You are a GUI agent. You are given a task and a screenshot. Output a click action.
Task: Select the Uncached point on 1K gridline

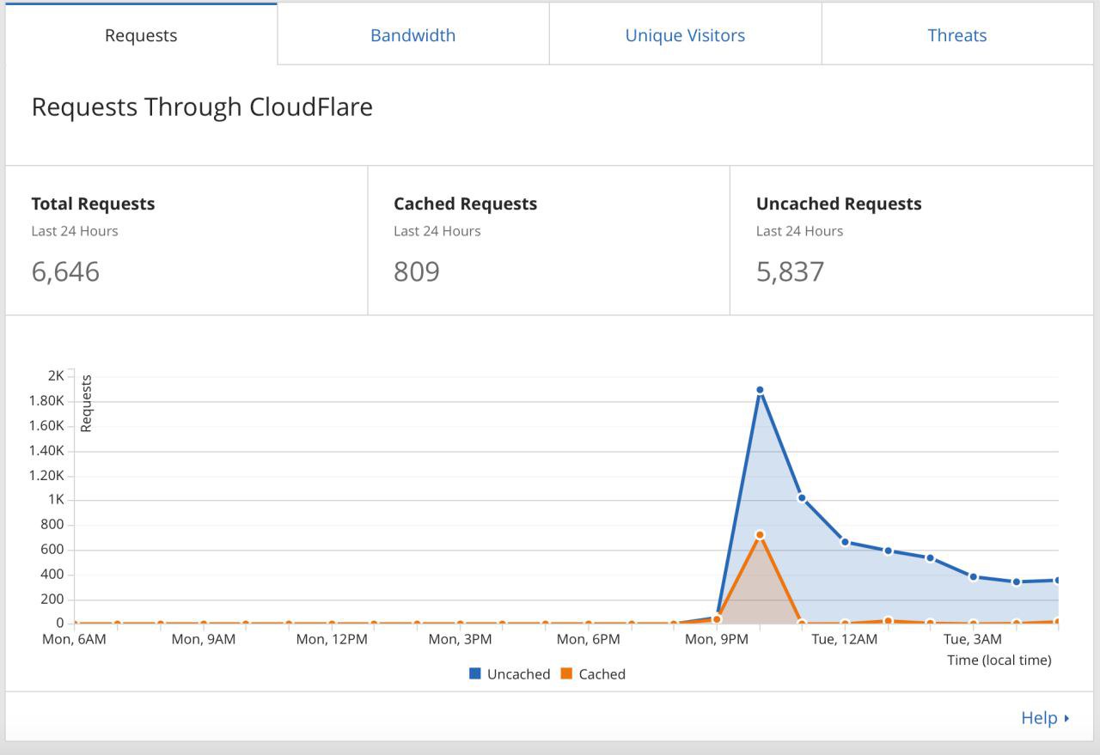pyautogui.click(x=802, y=497)
